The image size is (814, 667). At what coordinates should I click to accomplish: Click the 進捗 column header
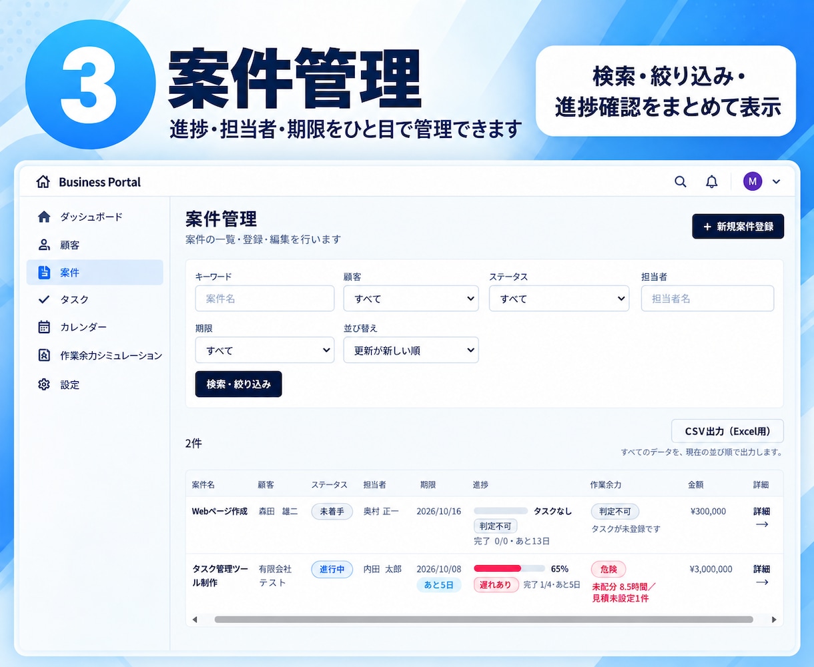click(480, 484)
